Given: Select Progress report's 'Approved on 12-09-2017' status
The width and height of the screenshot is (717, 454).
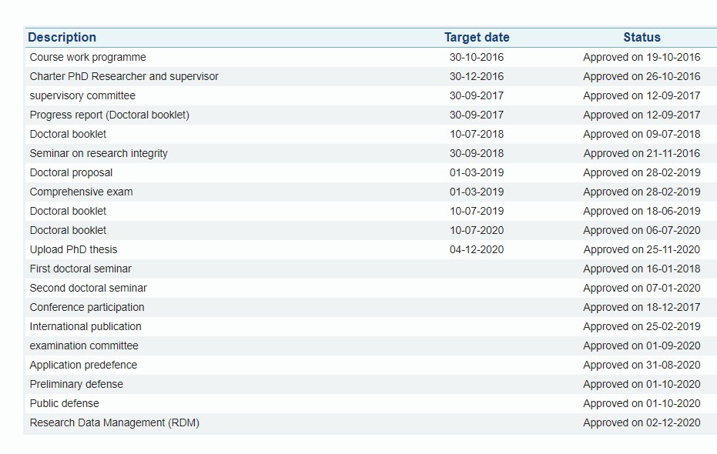Looking at the screenshot, I should tap(642, 115).
